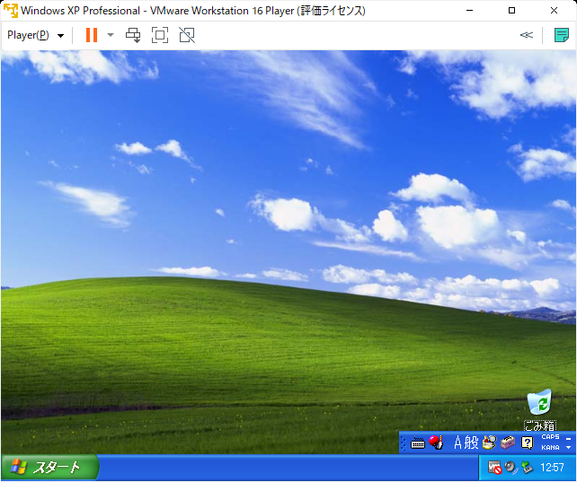Viewport: 577px width, 482px height.
Task: Toggle CAPS lock on the language bar
Action: (551, 437)
